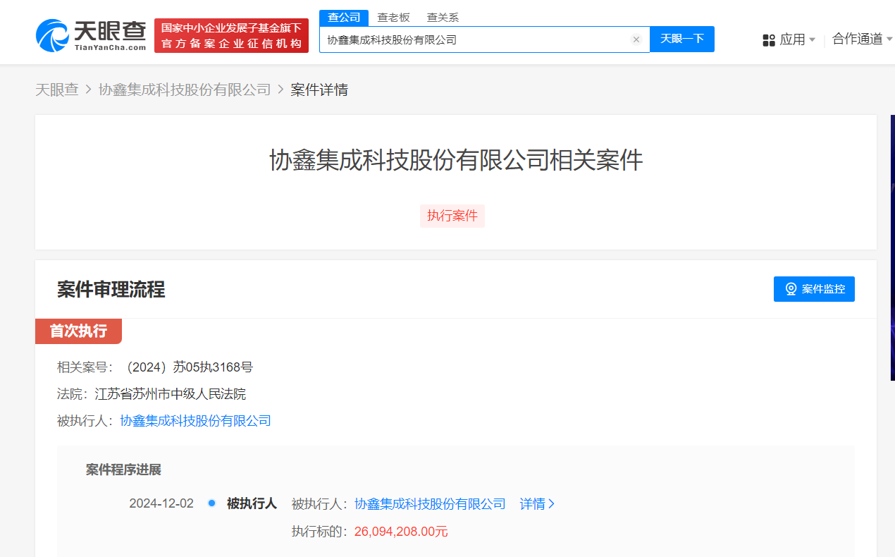The image size is (895, 557).
Task: Click the court name 江苏省苏州市中级人民法院
Action: (x=171, y=394)
